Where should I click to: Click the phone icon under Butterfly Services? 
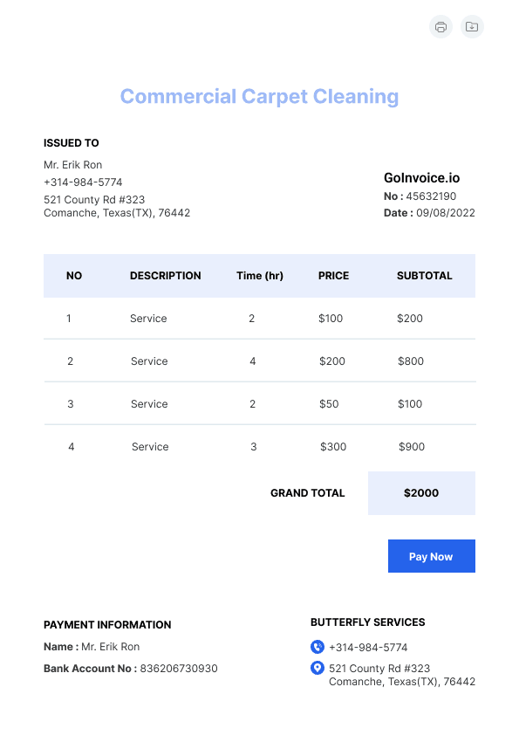pyautogui.click(x=318, y=647)
